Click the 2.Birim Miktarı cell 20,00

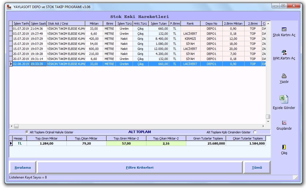click(233, 49)
